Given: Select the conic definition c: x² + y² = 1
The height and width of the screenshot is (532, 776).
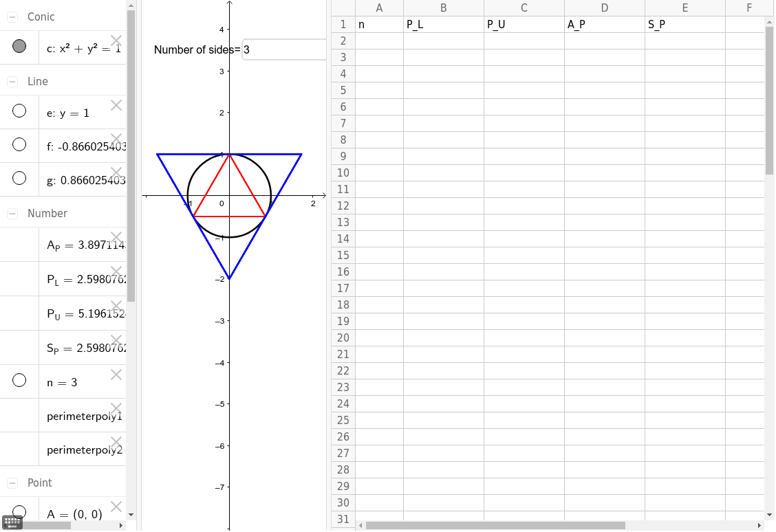Looking at the screenshot, I should (84, 48).
